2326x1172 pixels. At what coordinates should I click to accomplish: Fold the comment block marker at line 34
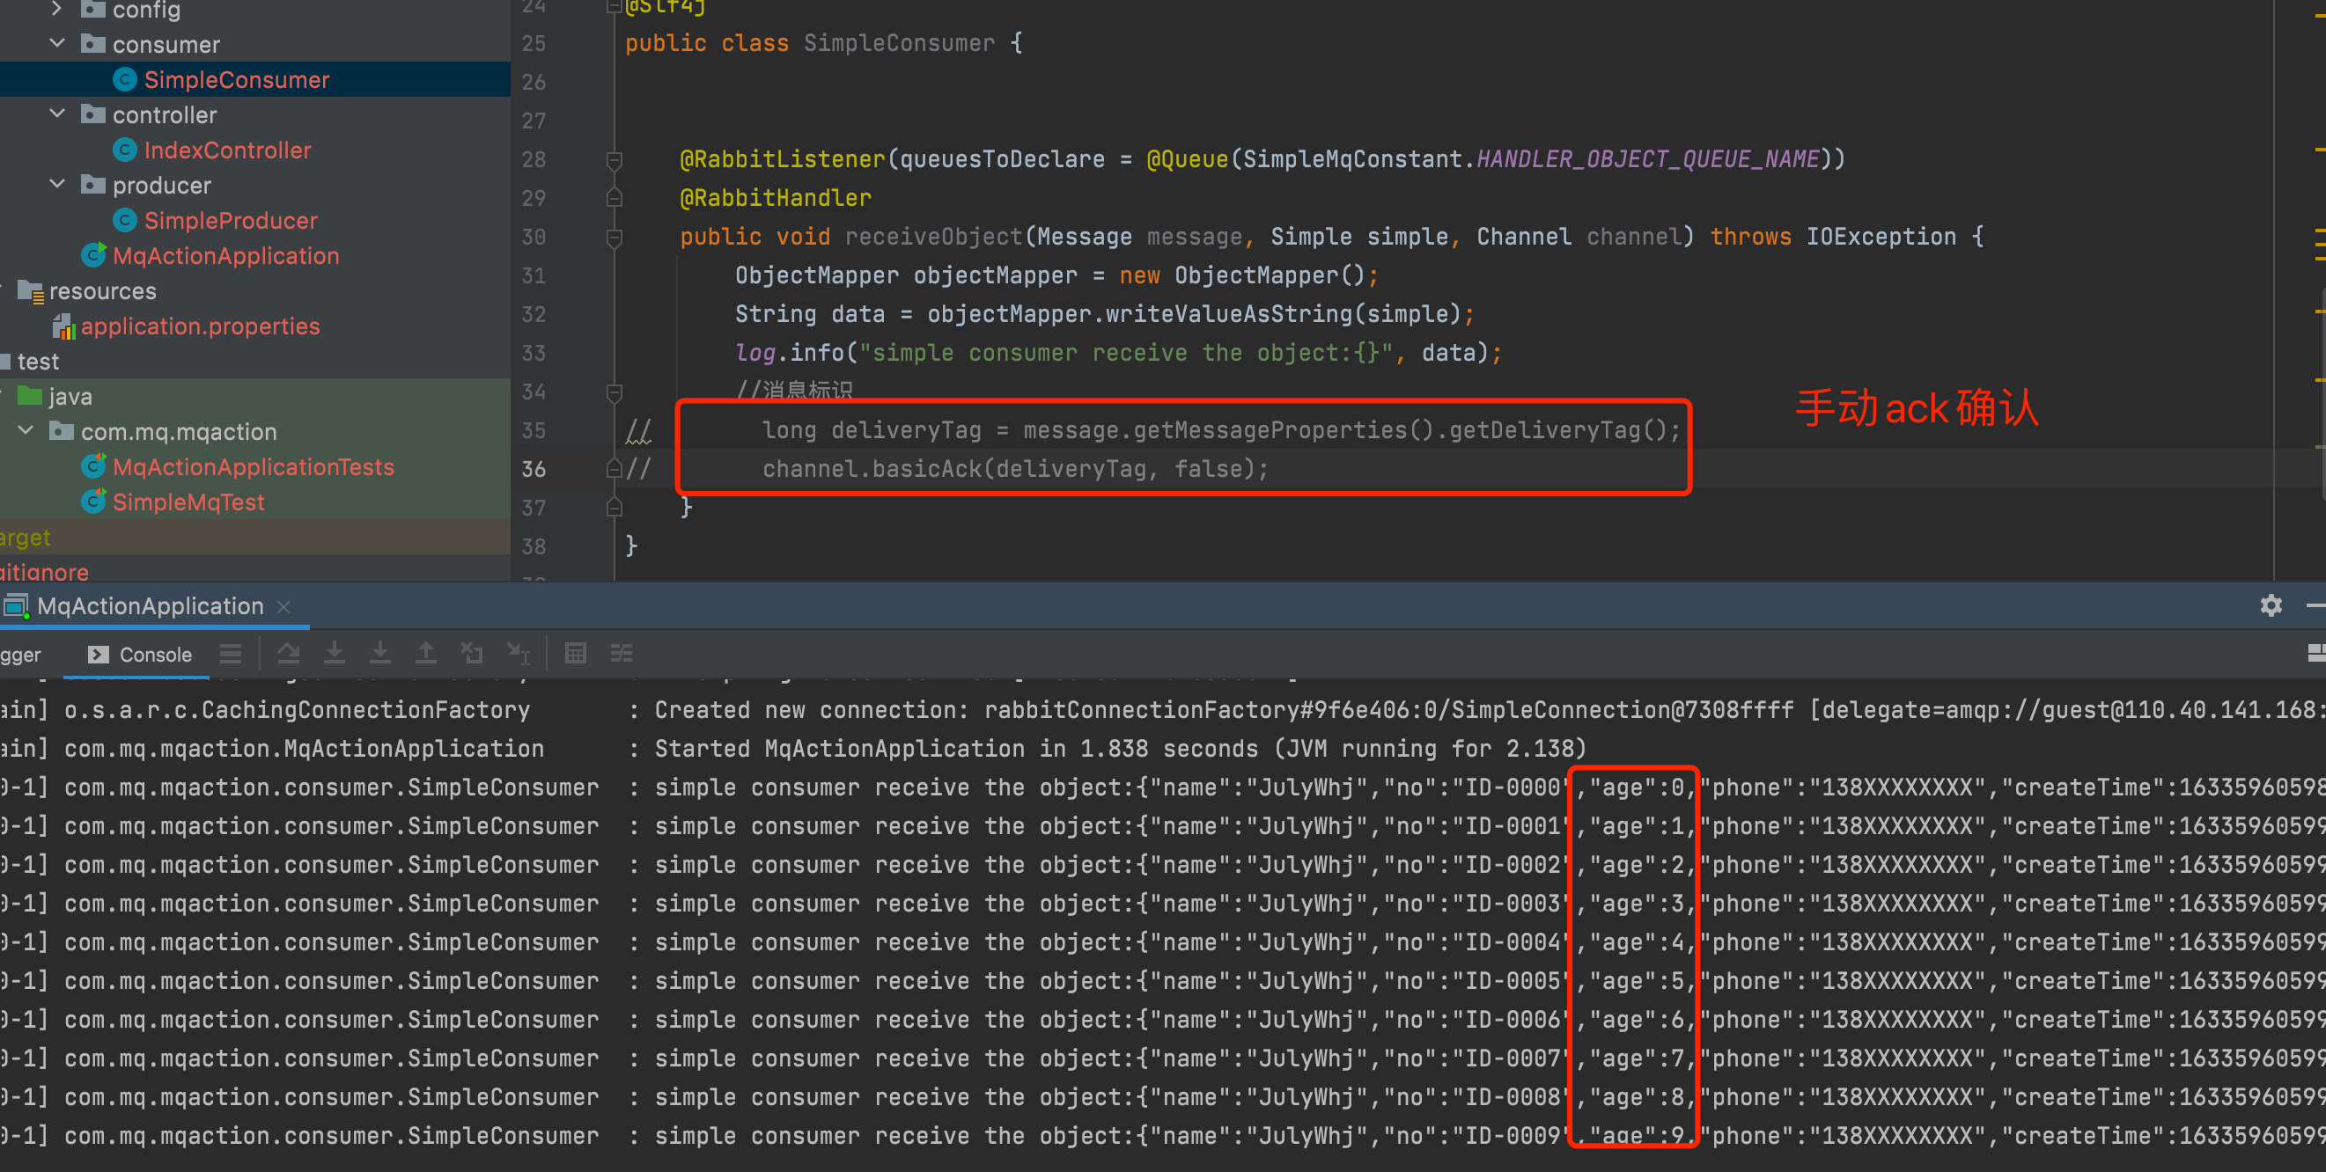tap(614, 392)
